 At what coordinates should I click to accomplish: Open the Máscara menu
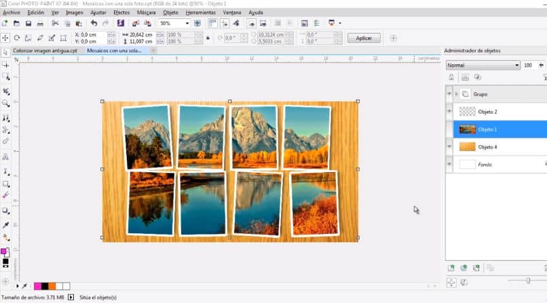(146, 12)
